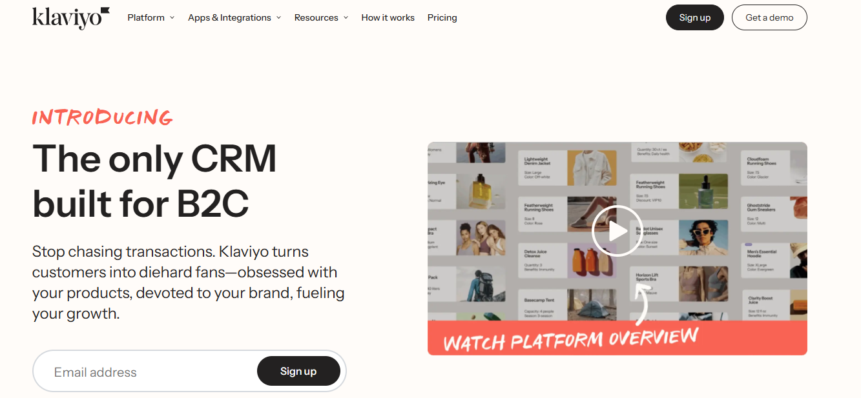This screenshot has width=861, height=398.
Task: Open the Platform menu label
Action: point(146,17)
